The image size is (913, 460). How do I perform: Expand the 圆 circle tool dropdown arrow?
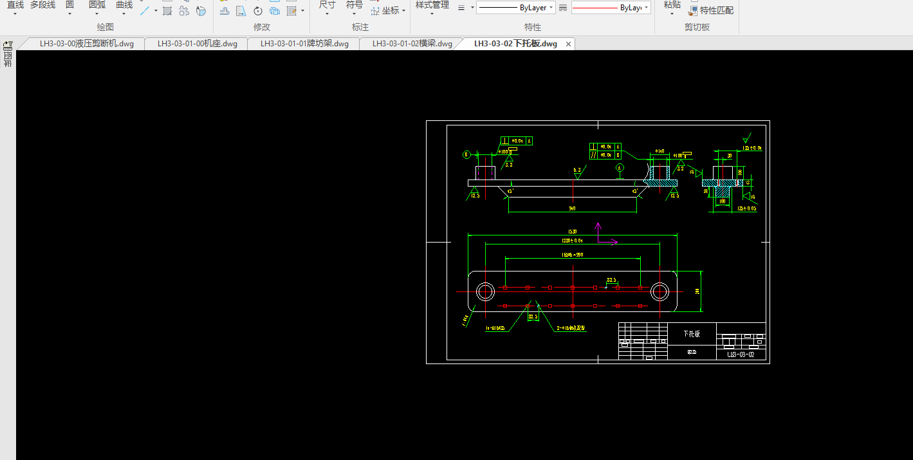click(x=69, y=14)
